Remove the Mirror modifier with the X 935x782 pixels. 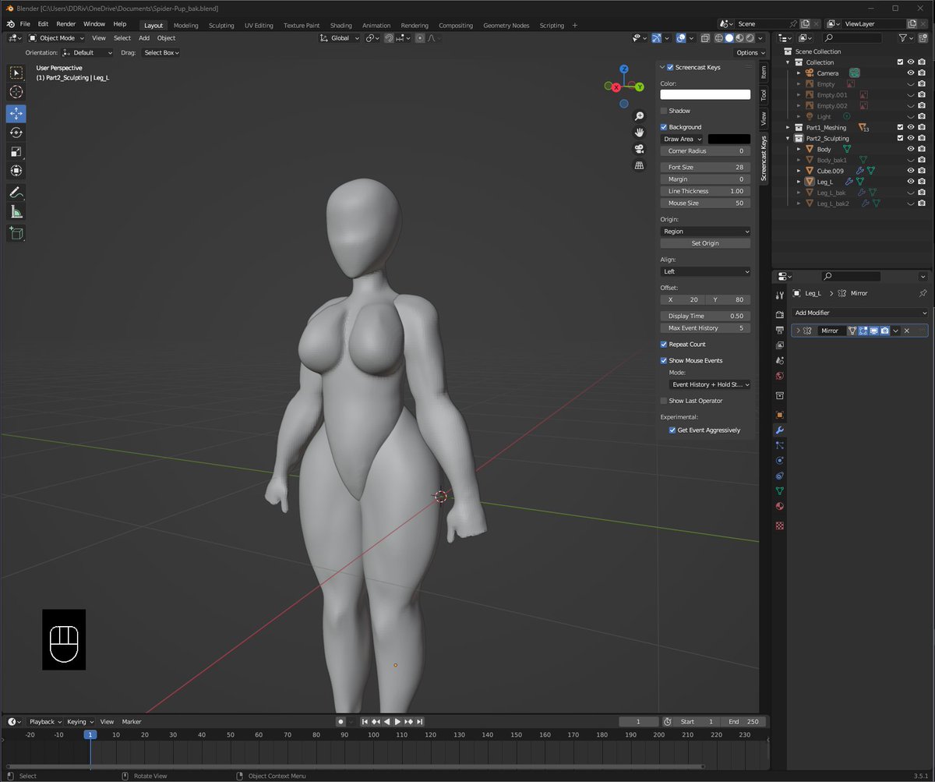tap(907, 331)
